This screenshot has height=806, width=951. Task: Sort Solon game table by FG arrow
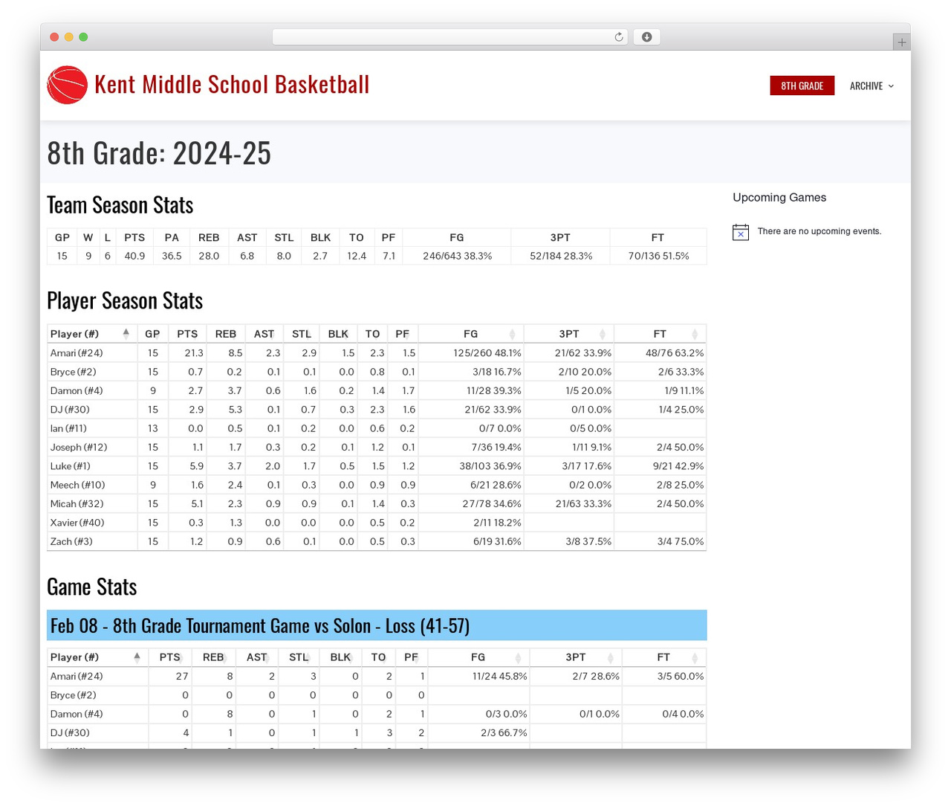click(x=518, y=657)
